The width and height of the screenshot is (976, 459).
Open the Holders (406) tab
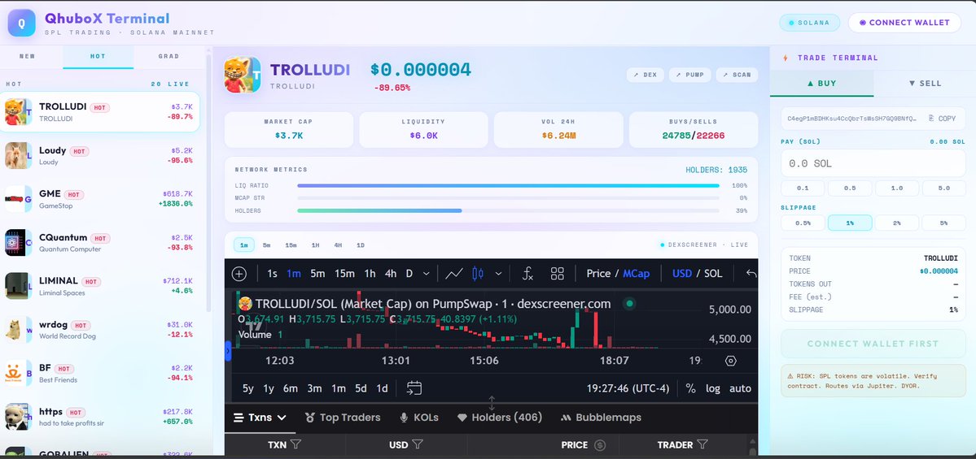(500, 418)
